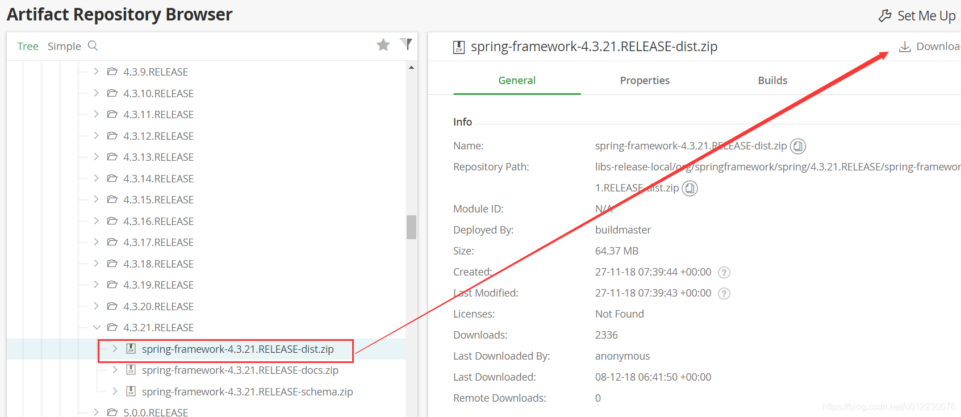Select the 4.3.17.RELEASE folder label
The width and height of the screenshot is (961, 417).
click(x=158, y=242)
